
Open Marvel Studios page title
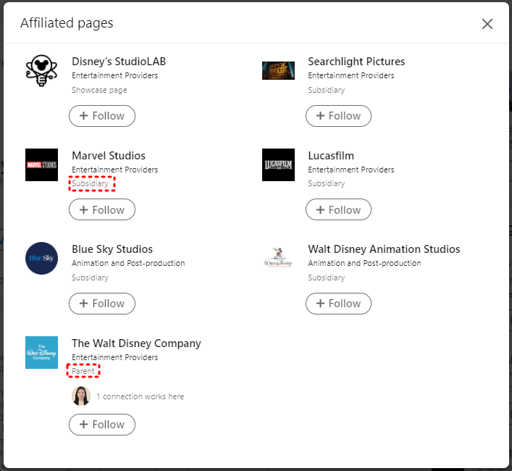click(109, 156)
